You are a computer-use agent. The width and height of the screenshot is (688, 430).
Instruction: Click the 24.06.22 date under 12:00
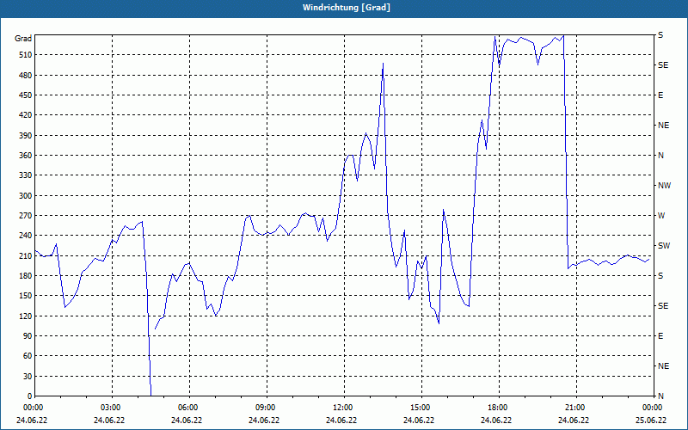pyautogui.click(x=341, y=420)
